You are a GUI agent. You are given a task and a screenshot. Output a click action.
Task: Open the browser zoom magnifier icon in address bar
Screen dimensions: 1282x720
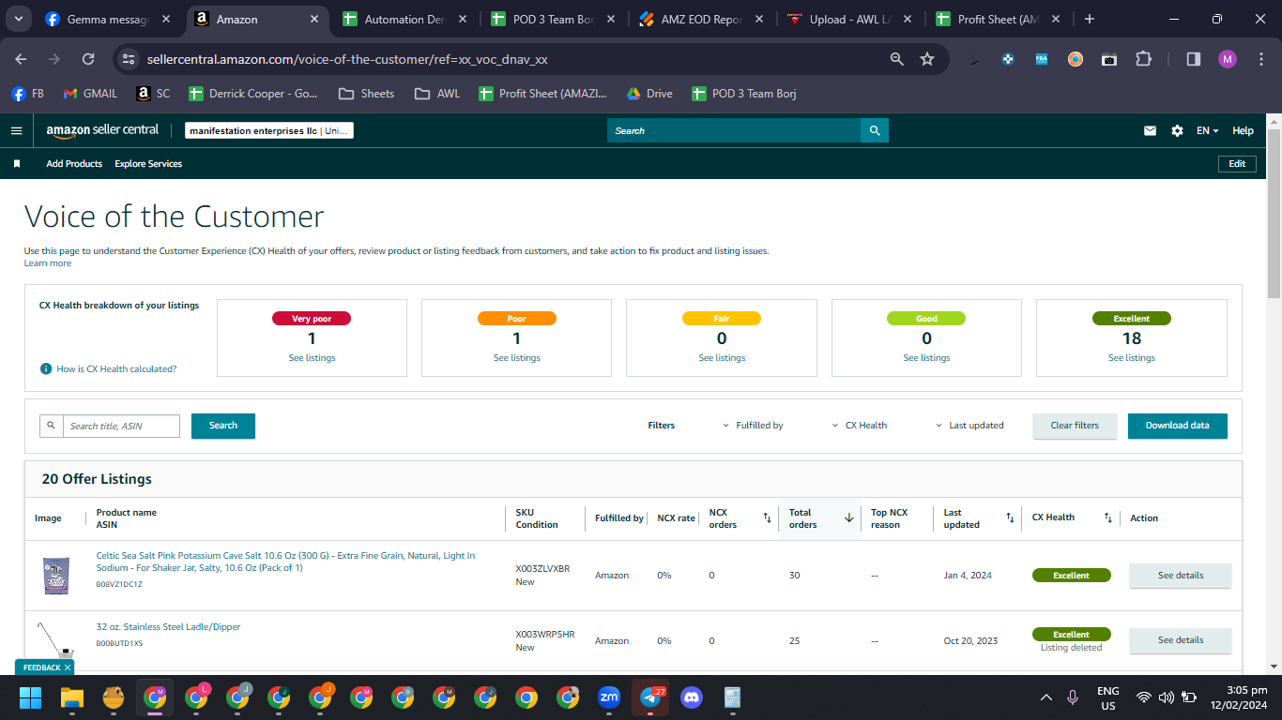point(897,59)
